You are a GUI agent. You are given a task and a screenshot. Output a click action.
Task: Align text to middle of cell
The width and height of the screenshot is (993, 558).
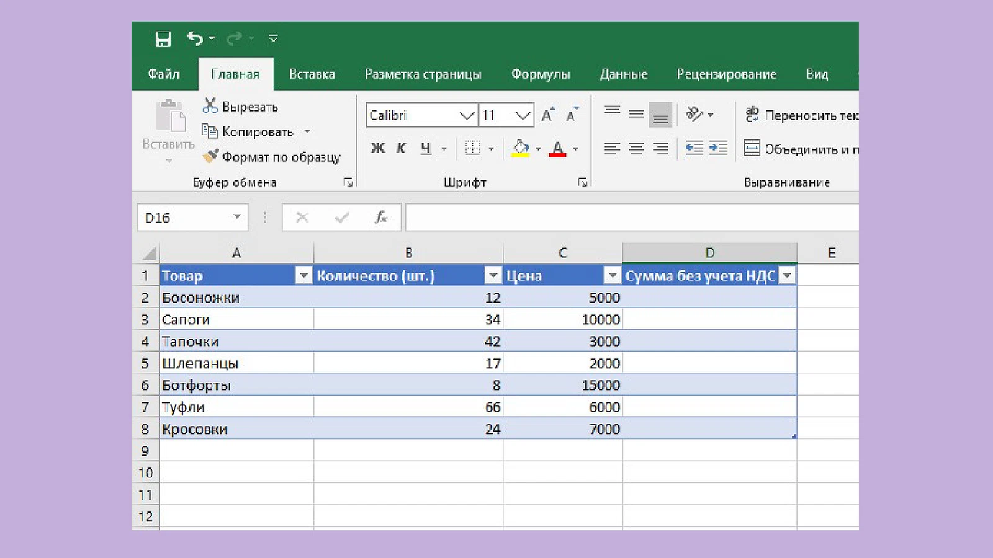(x=636, y=114)
